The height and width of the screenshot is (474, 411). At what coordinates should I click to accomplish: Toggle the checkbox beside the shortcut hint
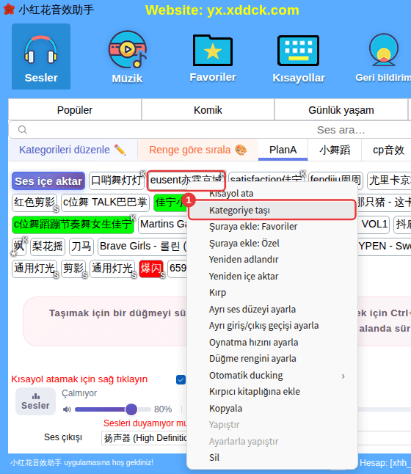coord(181,379)
